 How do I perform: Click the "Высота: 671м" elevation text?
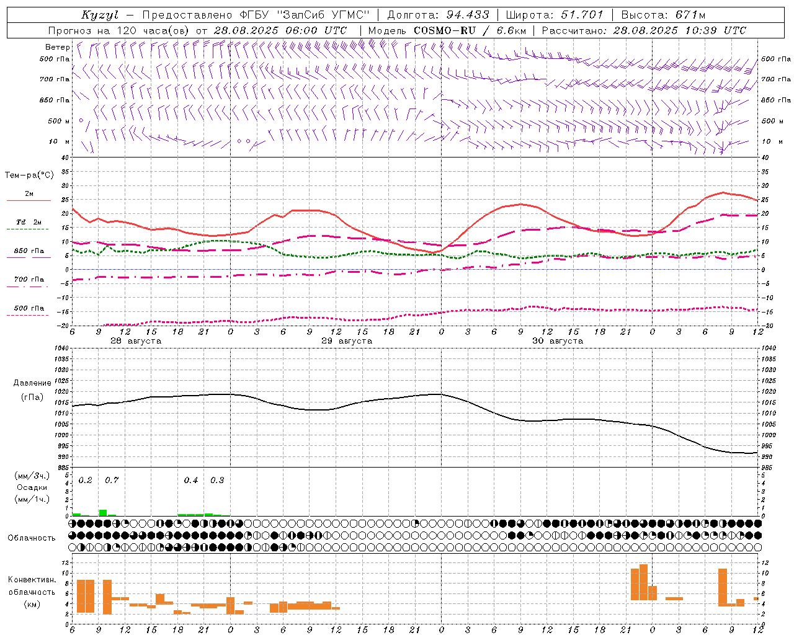[x=663, y=15]
